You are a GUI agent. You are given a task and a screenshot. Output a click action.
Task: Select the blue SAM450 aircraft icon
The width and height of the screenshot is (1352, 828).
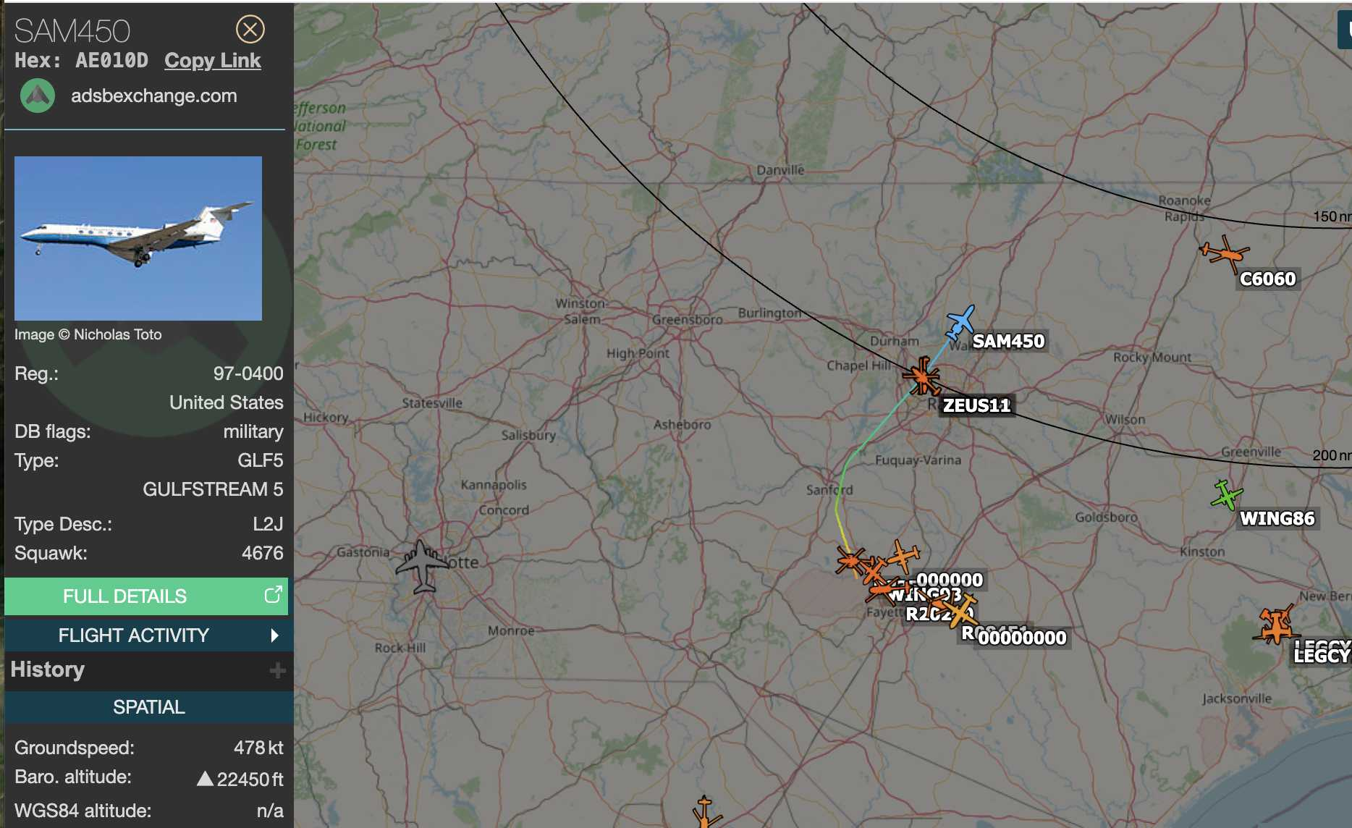pos(960,323)
